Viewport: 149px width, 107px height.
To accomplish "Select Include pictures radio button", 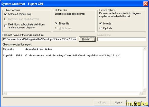I will pos(101,23).
